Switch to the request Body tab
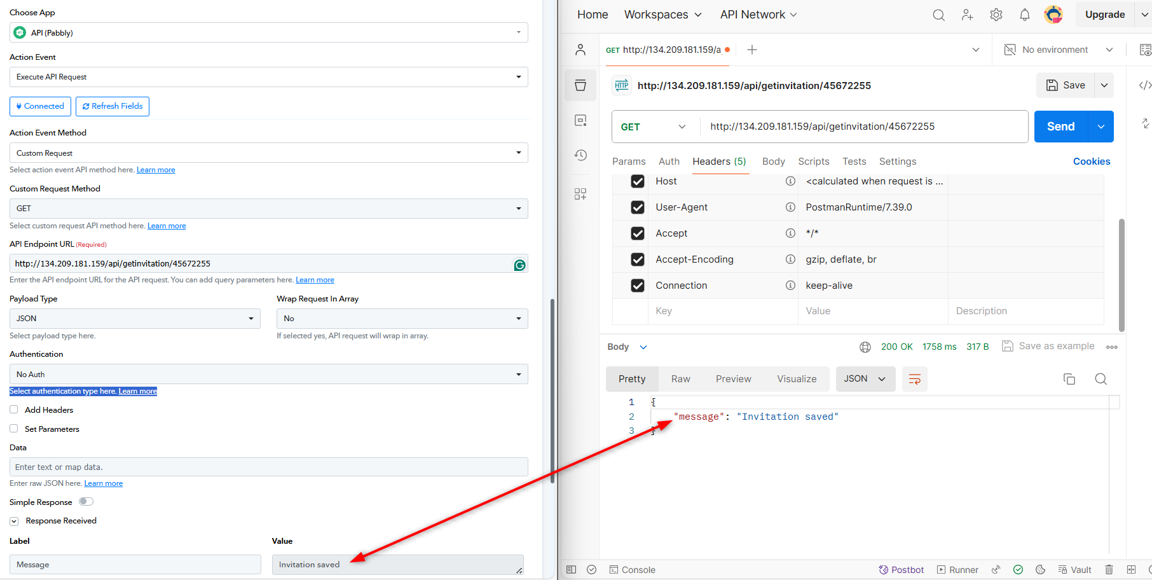Image resolution: width=1152 pixels, height=580 pixels. pos(774,162)
